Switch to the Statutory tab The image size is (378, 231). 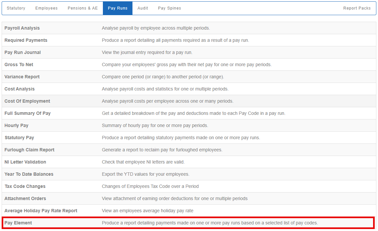click(16, 8)
